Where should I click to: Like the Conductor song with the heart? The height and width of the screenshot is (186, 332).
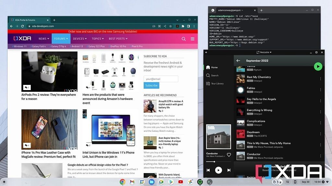pyautogui.click(x=229, y=155)
